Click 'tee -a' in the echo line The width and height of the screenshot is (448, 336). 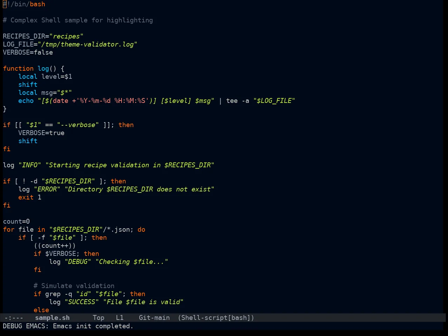[238, 101]
